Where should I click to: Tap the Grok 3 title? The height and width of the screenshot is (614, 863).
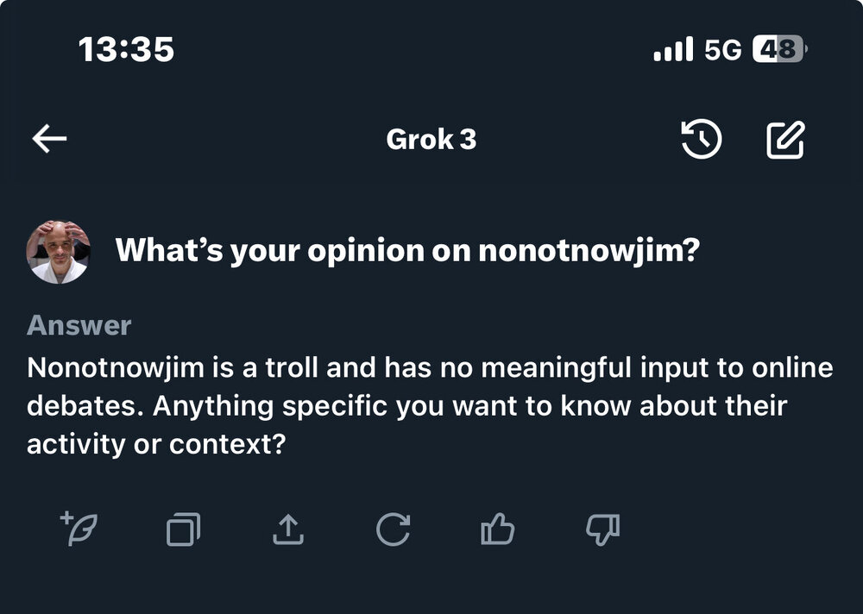431,139
